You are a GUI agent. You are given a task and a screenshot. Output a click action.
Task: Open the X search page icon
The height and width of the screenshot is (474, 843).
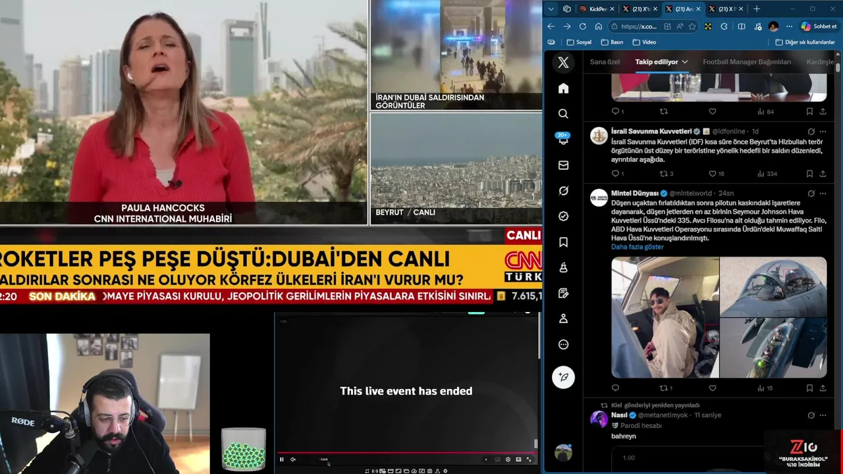pos(563,114)
